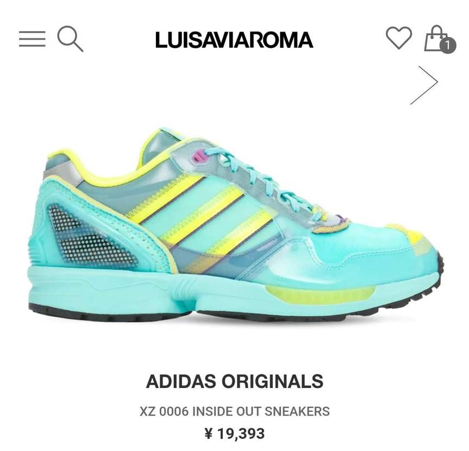Open the shopping bag
This screenshot has width=469, height=451.
pos(437,38)
